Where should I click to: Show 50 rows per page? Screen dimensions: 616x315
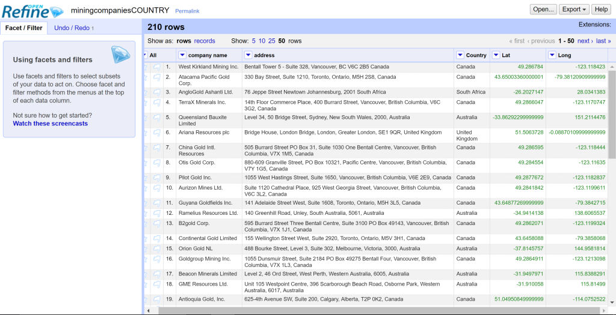(282, 41)
